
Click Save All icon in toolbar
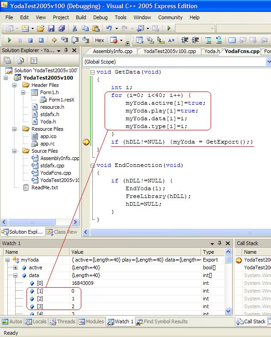(61, 28)
